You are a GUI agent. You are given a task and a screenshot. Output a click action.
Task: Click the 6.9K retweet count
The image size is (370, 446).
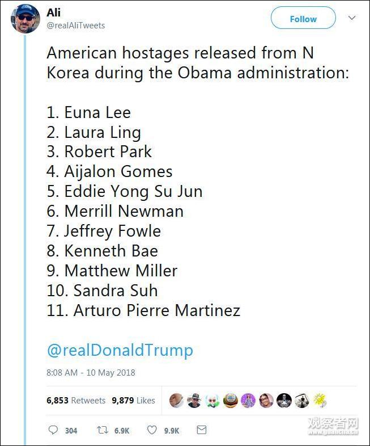(x=122, y=431)
